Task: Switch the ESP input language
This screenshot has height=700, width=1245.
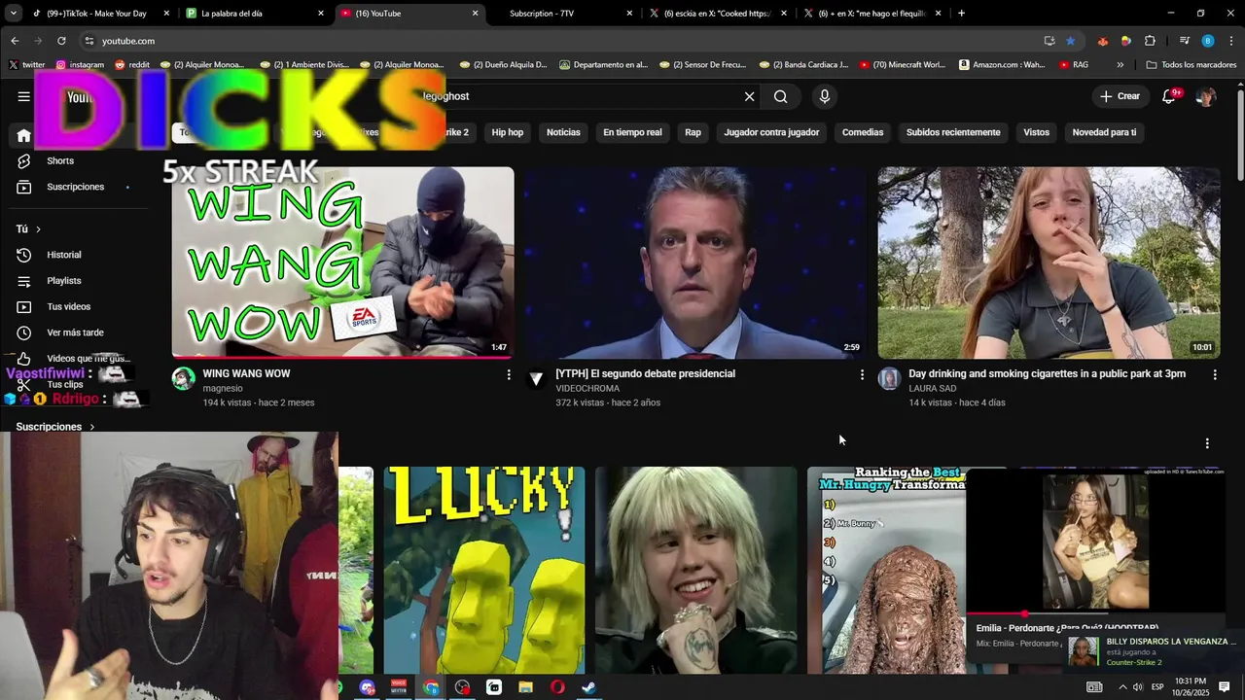Action: point(1157,687)
